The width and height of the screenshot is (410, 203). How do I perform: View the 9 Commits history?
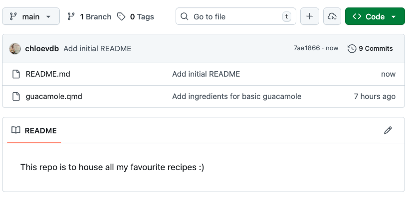pos(371,48)
